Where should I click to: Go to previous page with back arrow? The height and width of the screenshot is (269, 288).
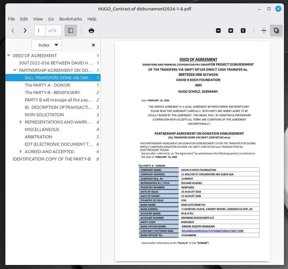[x=13, y=30]
